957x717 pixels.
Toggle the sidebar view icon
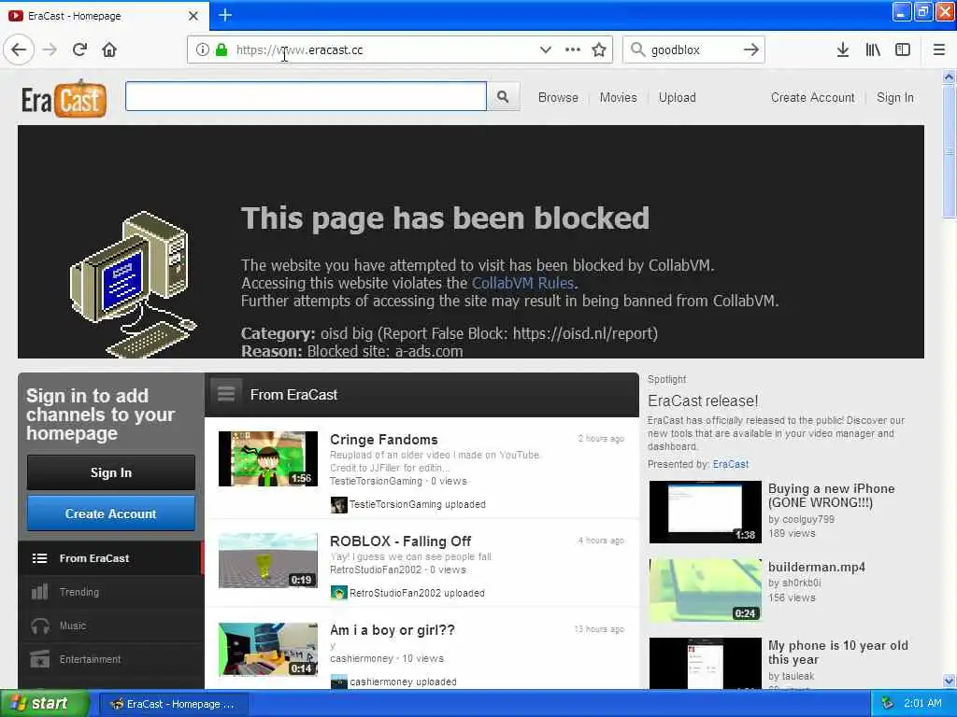click(903, 50)
